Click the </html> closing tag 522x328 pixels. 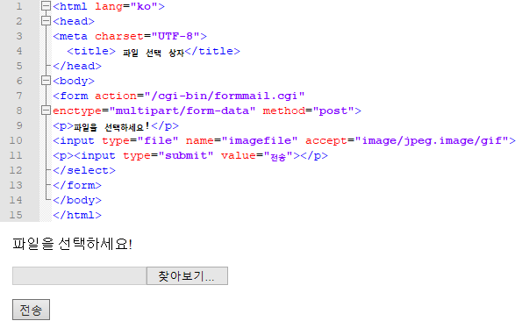(77, 215)
